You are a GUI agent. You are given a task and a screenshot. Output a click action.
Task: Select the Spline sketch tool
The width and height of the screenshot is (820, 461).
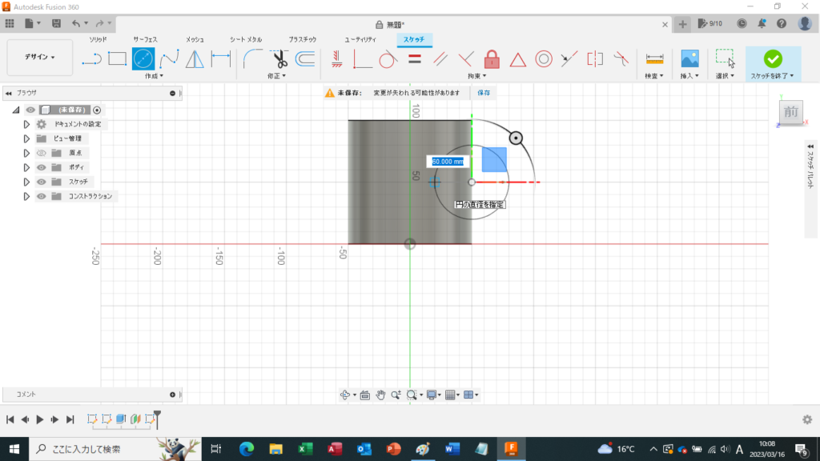click(x=169, y=59)
